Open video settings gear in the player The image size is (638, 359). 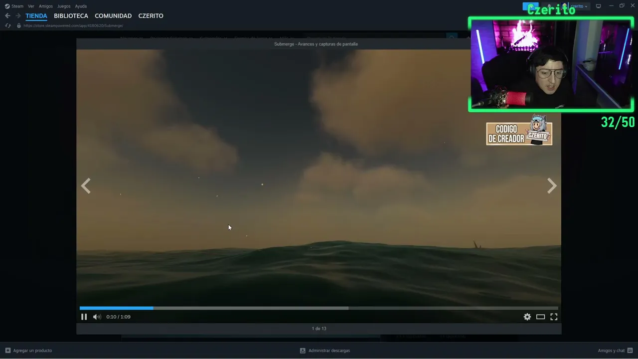point(527,317)
